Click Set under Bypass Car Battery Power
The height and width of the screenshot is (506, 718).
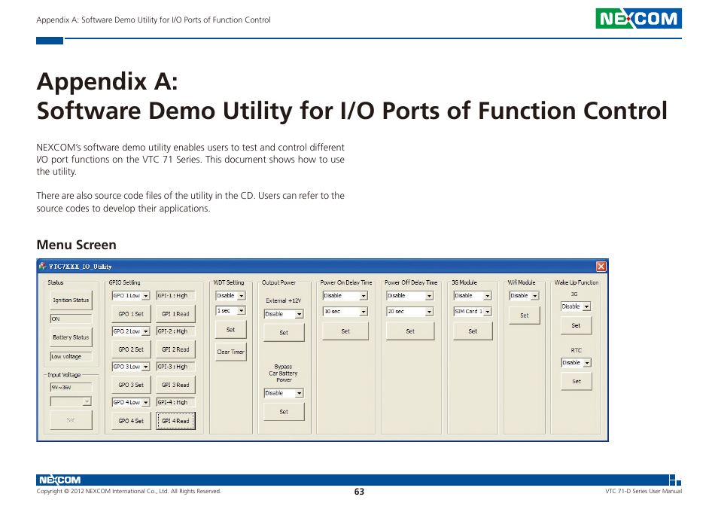[284, 412]
